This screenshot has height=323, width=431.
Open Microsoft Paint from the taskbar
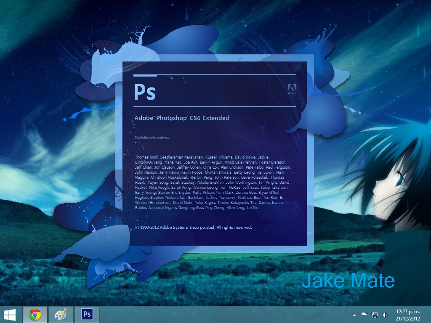click(61, 314)
